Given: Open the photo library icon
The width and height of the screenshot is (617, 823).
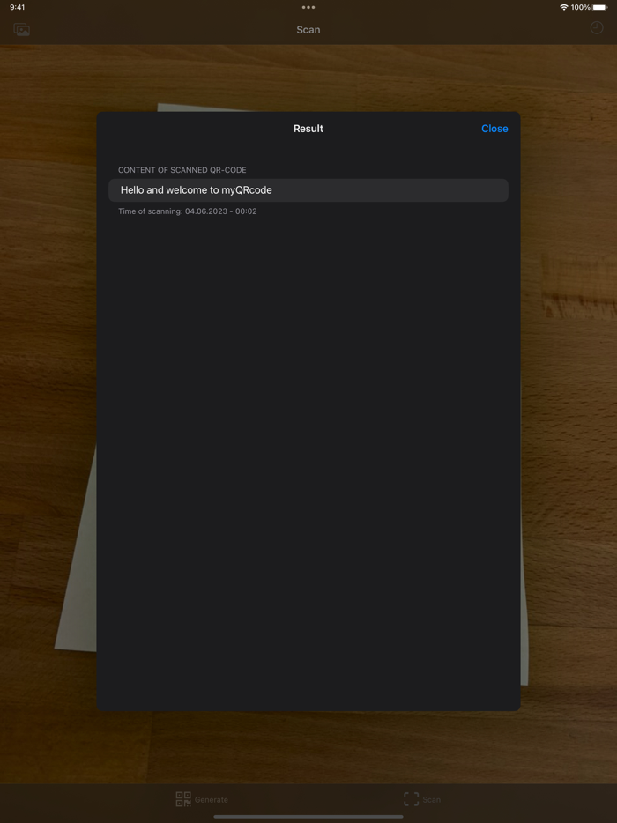Looking at the screenshot, I should pyautogui.click(x=21, y=30).
